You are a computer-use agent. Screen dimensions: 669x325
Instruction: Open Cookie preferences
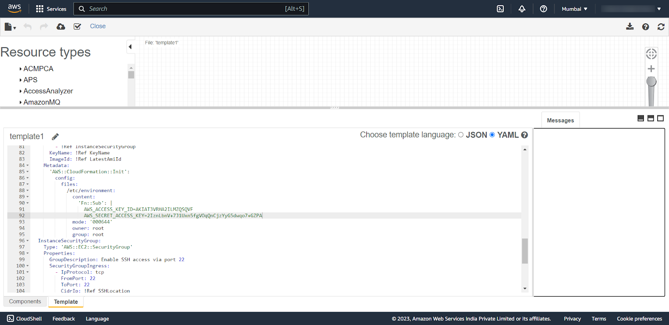pos(639,319)
